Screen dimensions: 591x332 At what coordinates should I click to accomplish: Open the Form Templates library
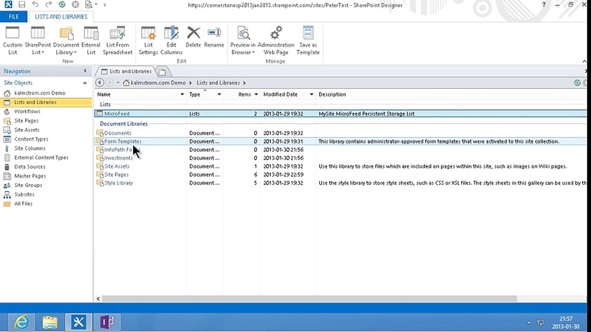pos(123,142)
